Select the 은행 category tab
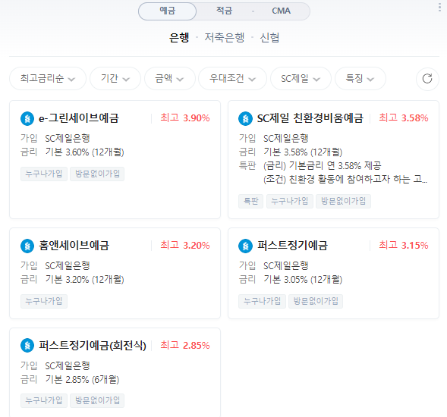This screenshot has height=417, width=447. click(x=179, y=38)
